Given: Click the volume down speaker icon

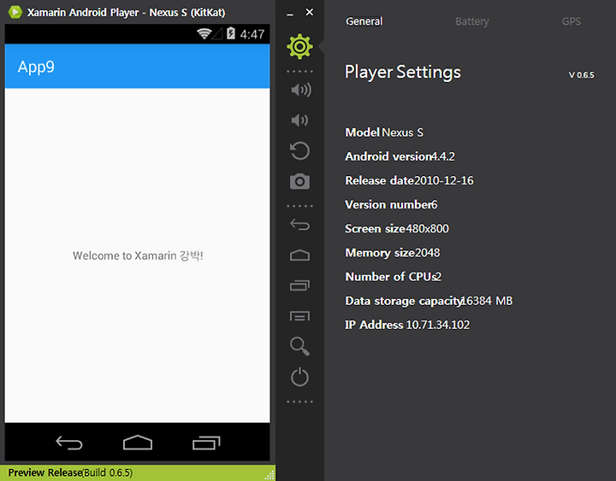Looking at the screenshot, I should (x=299, y=120).
